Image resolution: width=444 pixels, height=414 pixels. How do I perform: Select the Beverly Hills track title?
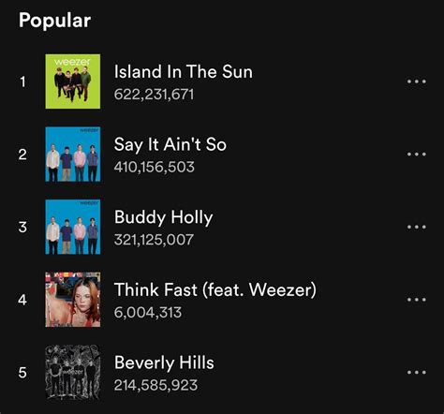[x=164, y=362]
